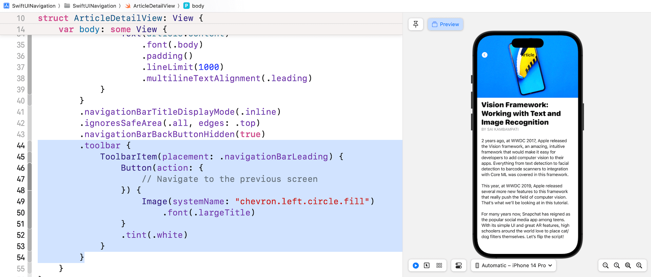Switch to selectable preview mode arrow icon

[x=427, y=265]
